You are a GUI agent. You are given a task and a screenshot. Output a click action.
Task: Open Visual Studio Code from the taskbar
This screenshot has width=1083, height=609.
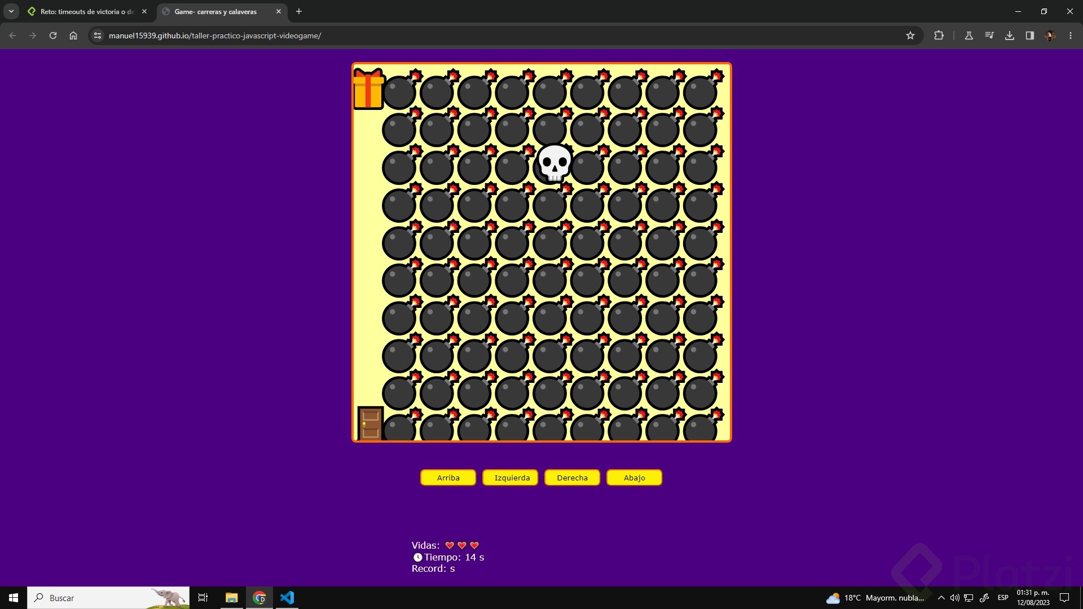(x=287, y=598)
